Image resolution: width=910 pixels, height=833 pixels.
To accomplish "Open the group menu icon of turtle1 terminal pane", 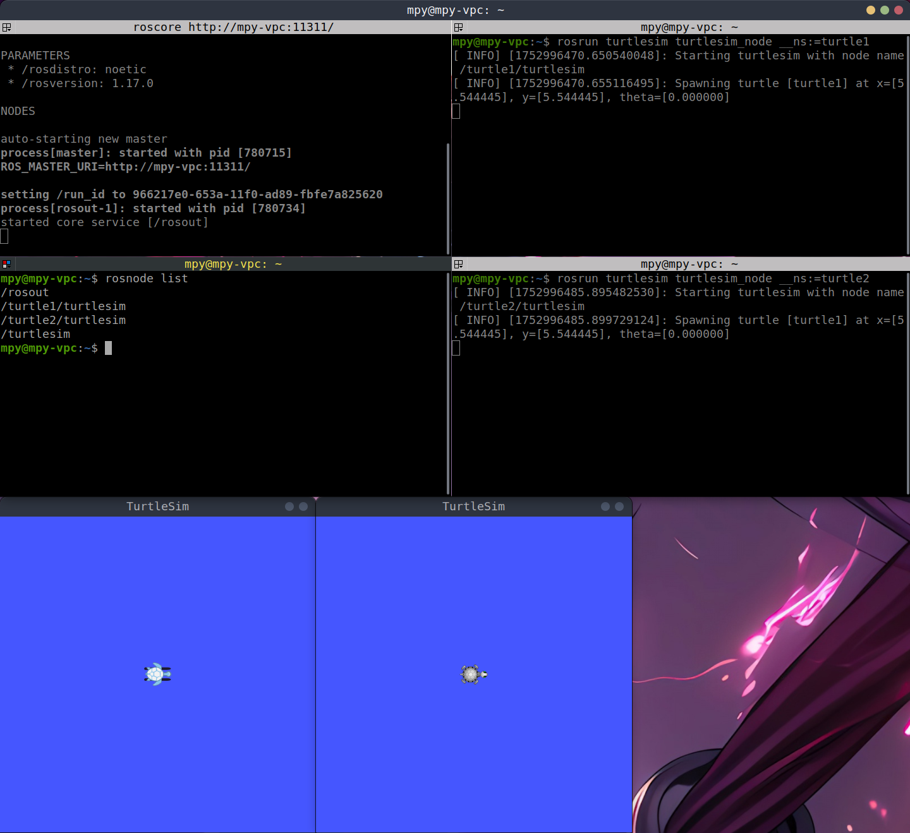I will click(x=459, y=27).
